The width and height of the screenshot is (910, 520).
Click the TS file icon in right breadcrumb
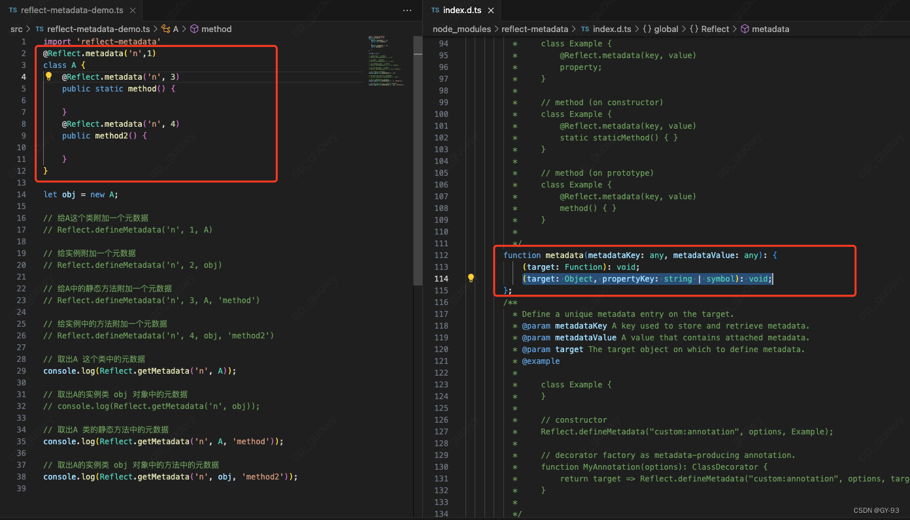tap(585, 29)
